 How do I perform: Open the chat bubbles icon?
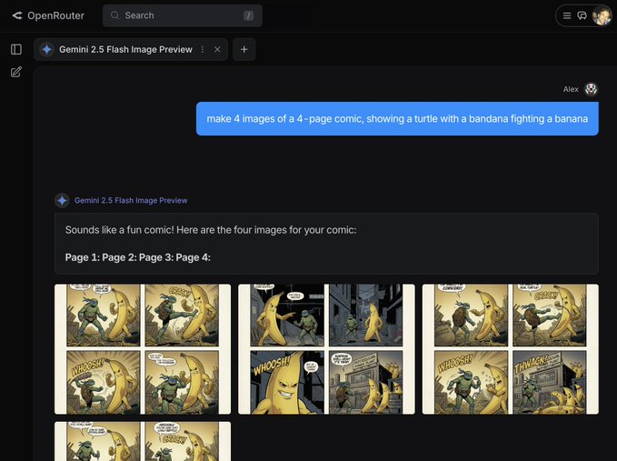tap(582, 15)
